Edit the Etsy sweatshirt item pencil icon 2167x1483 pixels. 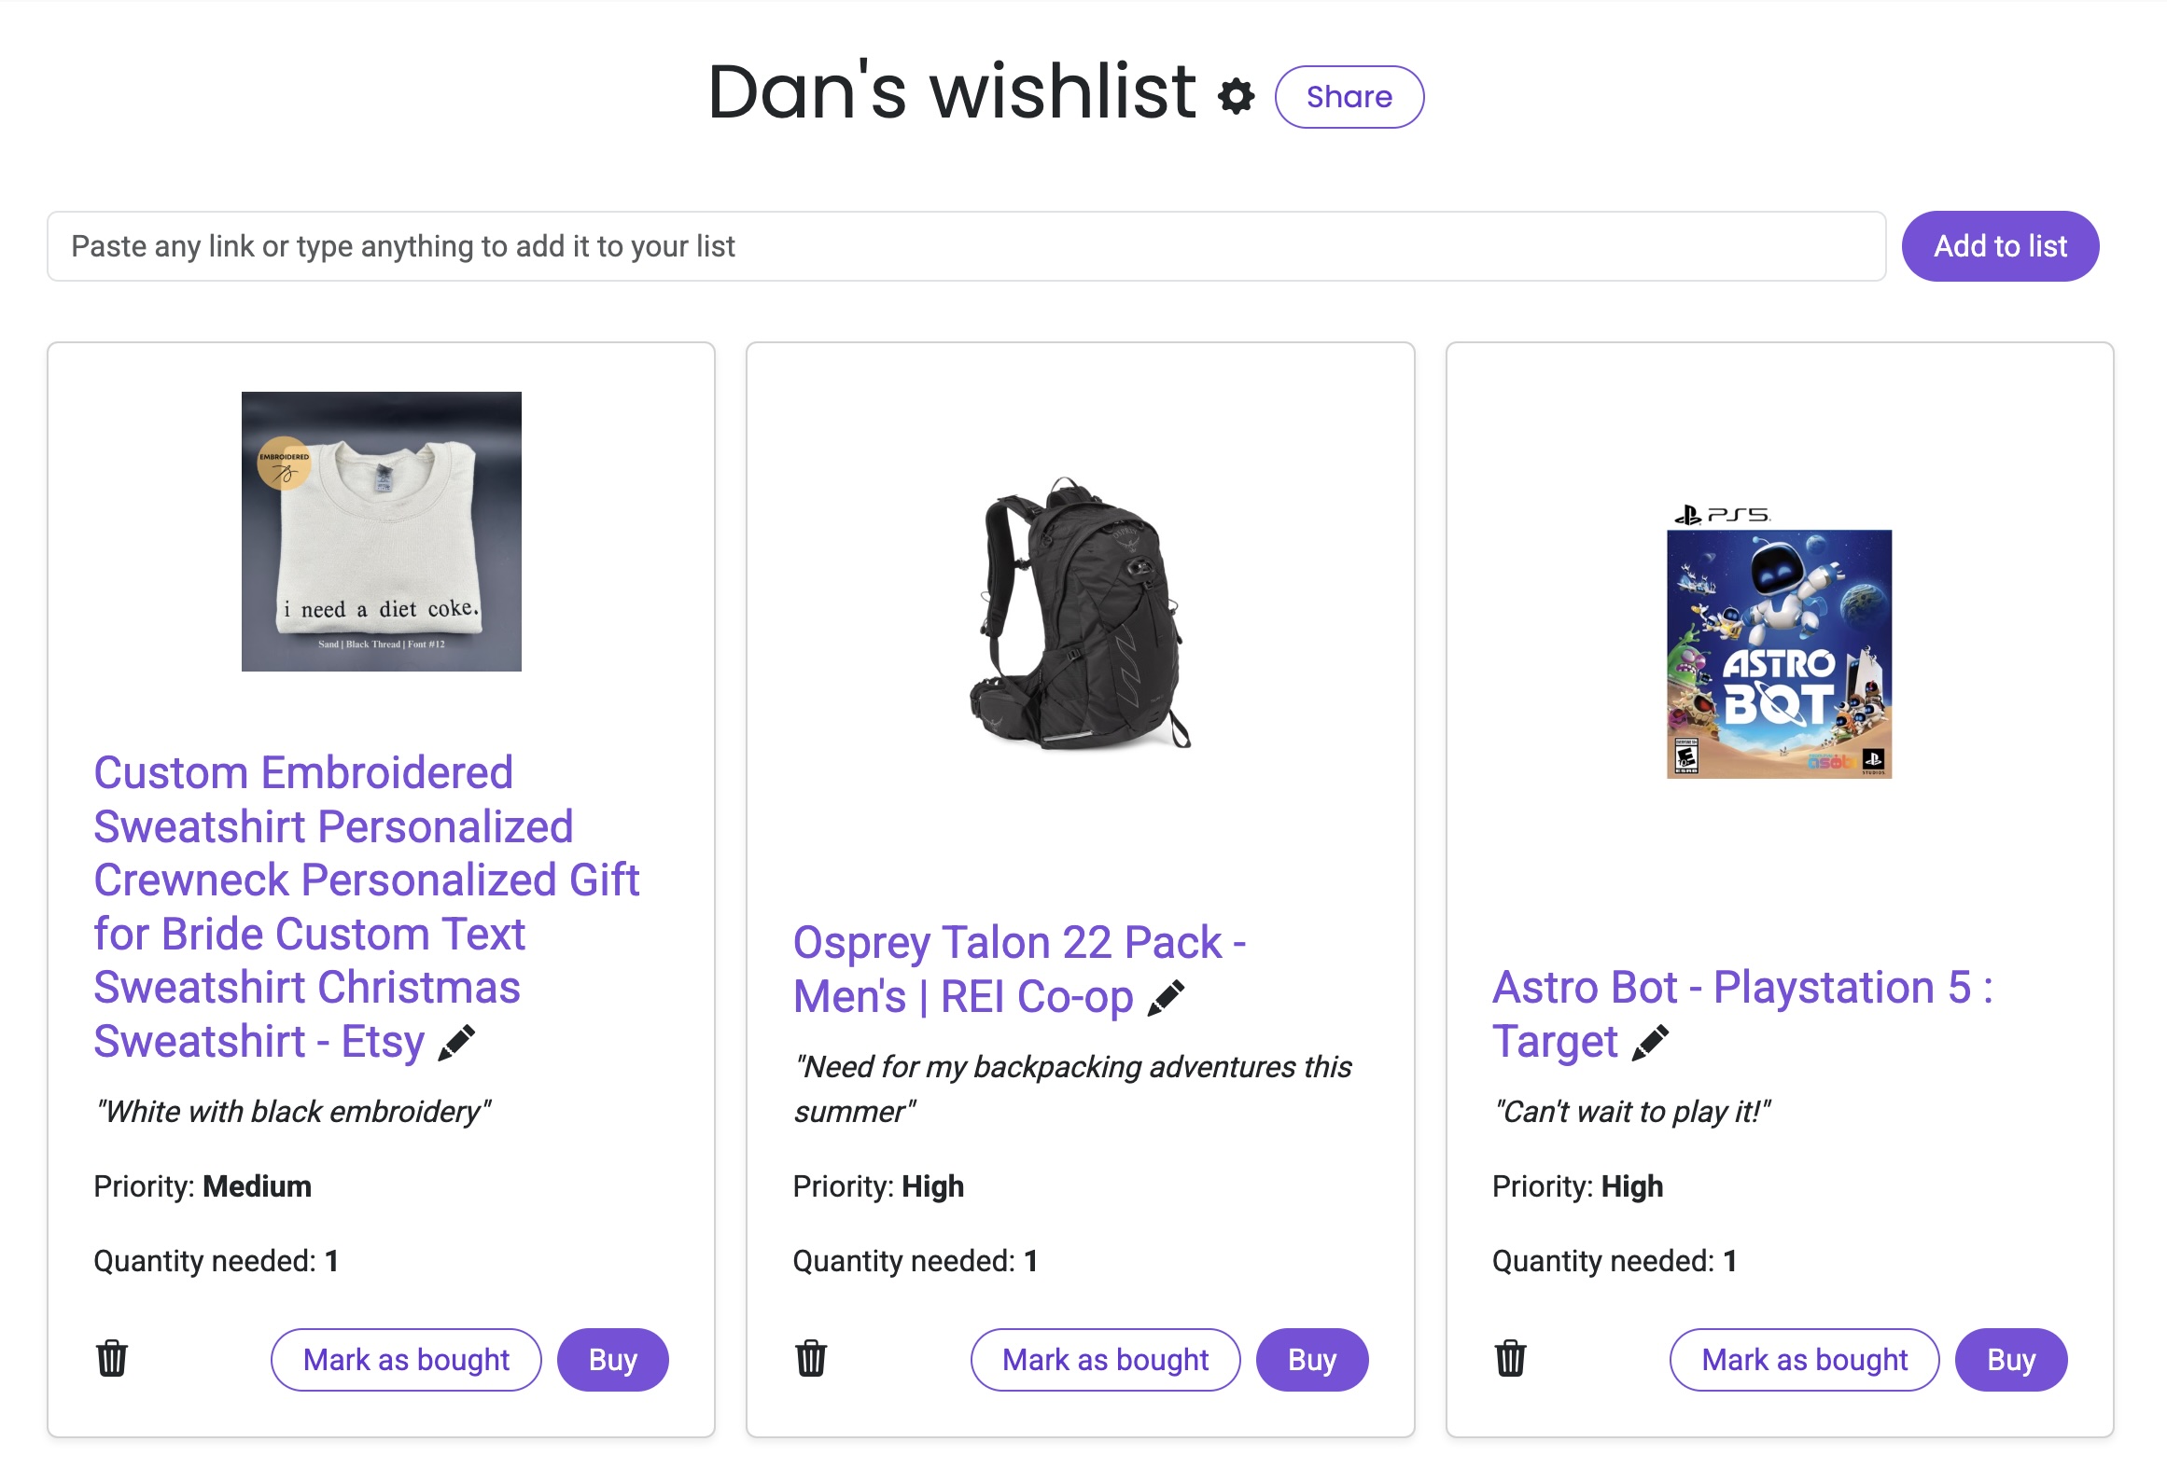tap(456, 1043)
